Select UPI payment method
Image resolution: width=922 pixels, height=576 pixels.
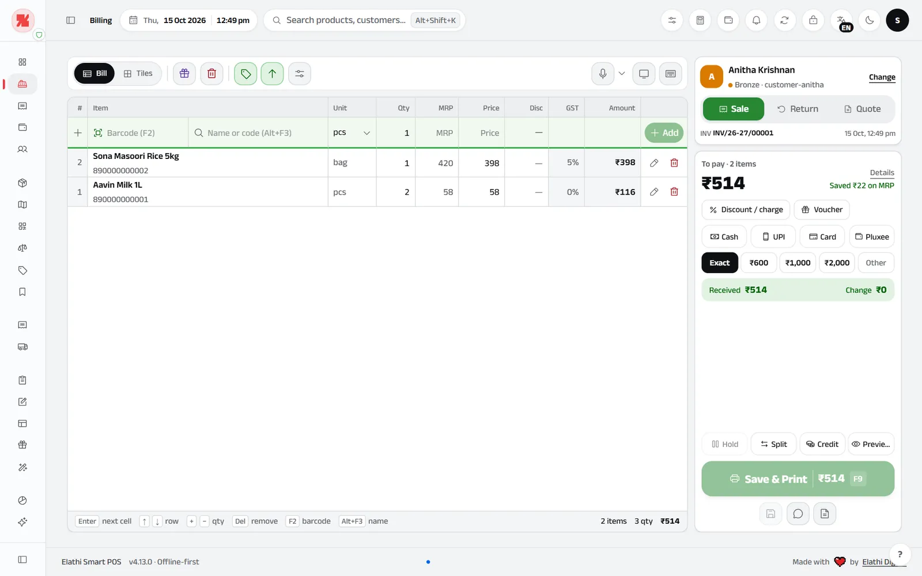(773, 237)
